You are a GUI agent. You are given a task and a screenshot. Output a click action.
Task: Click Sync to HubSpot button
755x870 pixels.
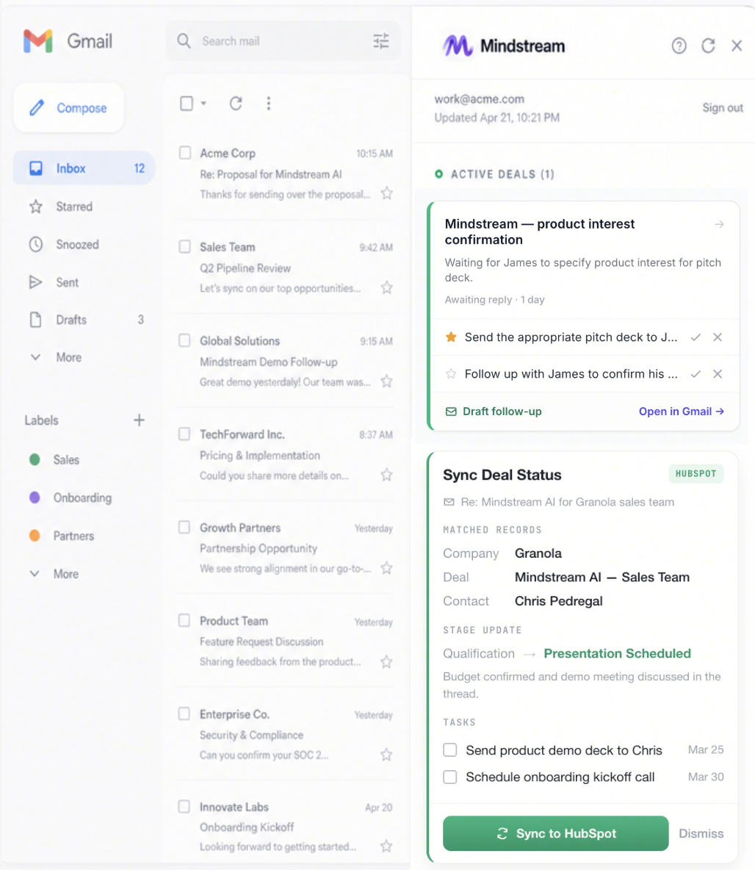pos(555,833)
